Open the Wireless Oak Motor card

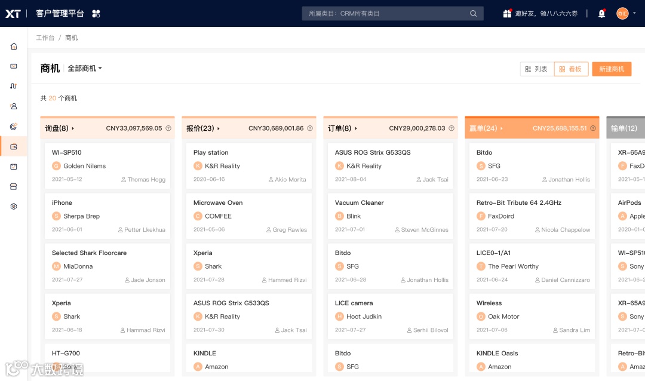coord(532,317)
